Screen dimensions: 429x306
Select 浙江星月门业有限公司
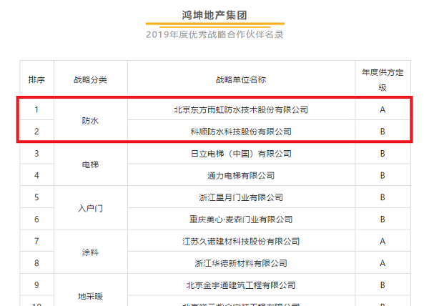(241, 197)
